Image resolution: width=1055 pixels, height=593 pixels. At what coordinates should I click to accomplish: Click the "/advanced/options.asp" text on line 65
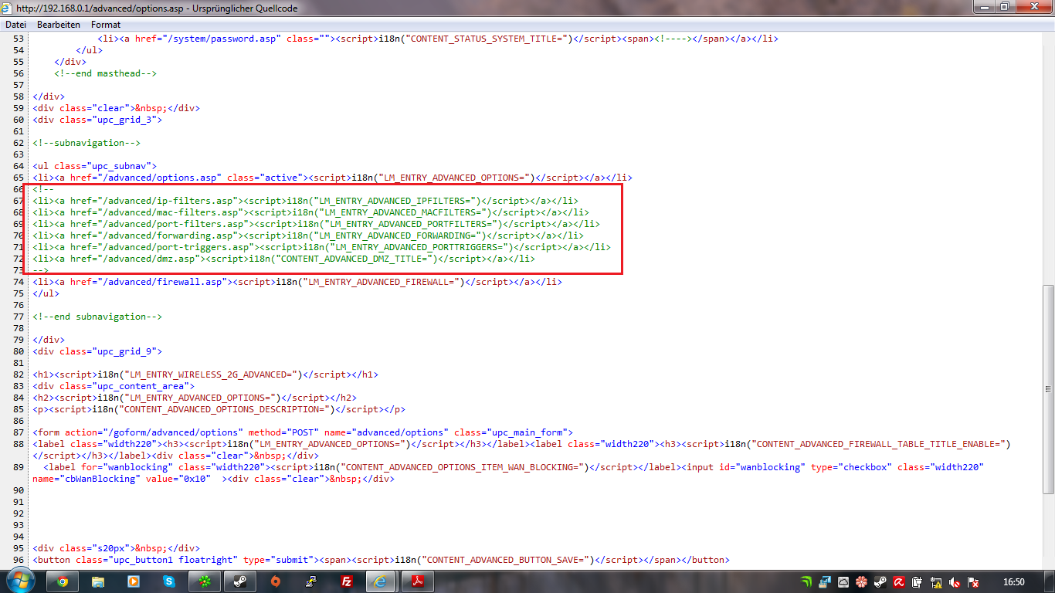[161, 178]
